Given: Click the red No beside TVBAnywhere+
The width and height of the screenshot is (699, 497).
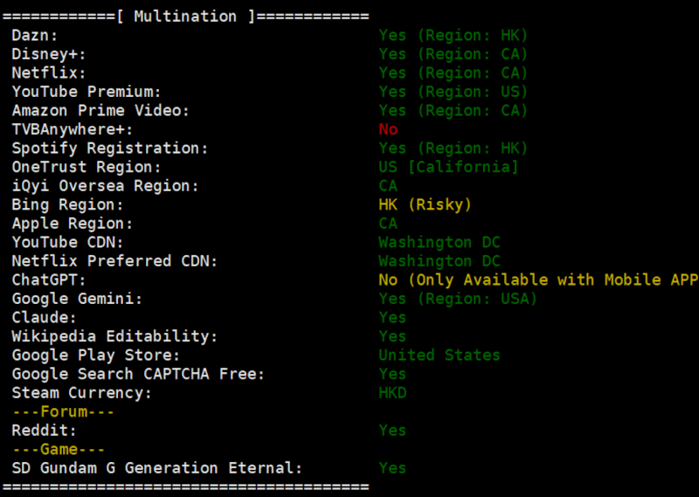Looking at the screenshot, I should click(388, 129).
